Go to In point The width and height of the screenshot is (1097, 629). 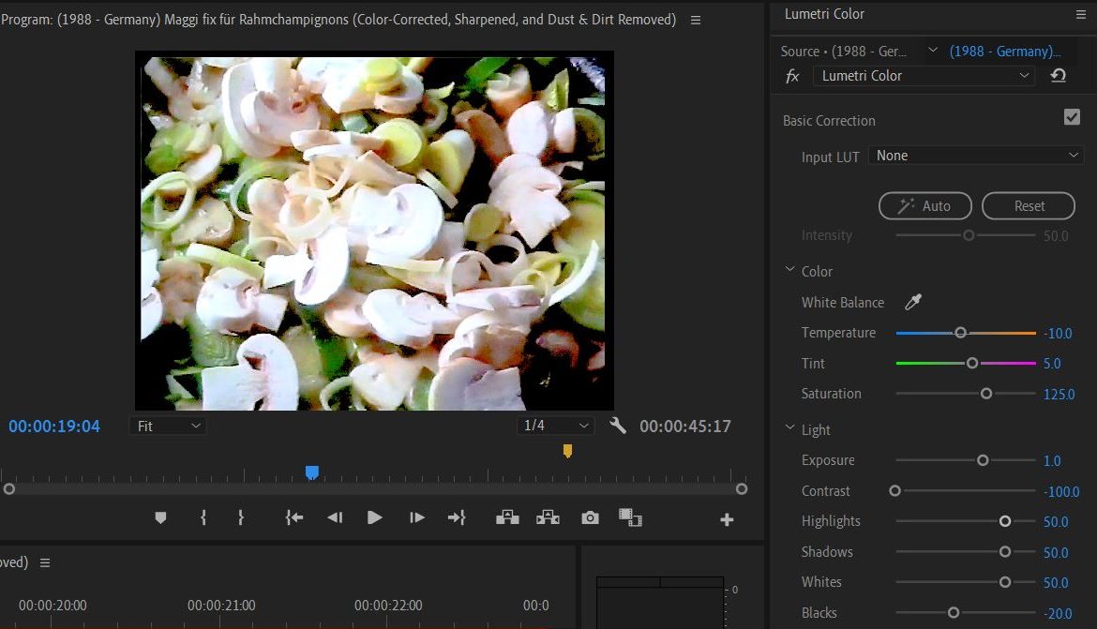(294, 517)
